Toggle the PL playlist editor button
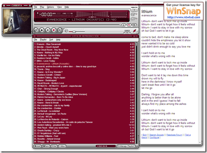 129,25
